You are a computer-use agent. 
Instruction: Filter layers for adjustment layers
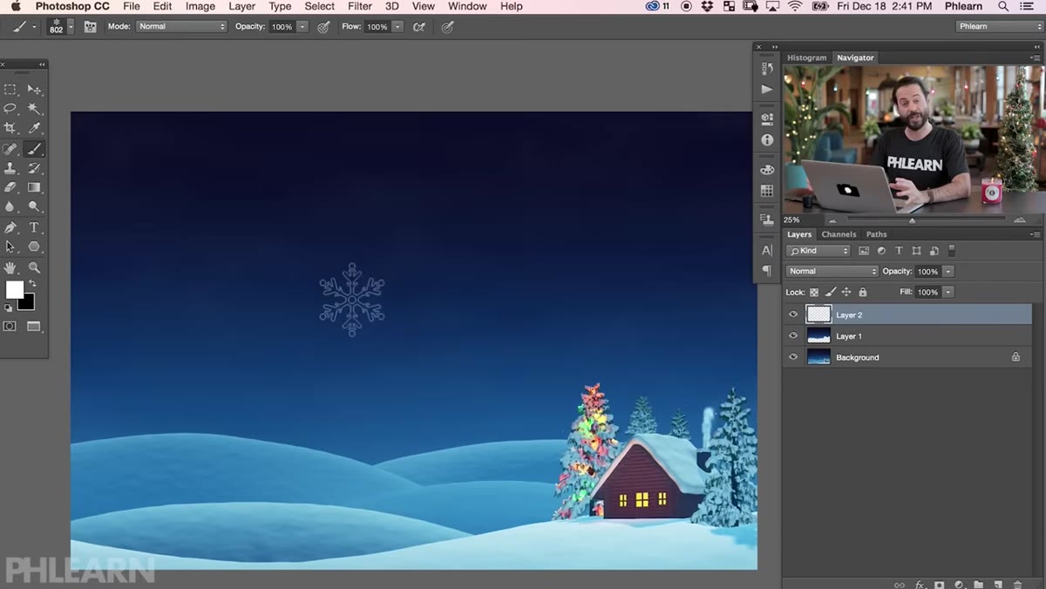click(x=881, y=251)
